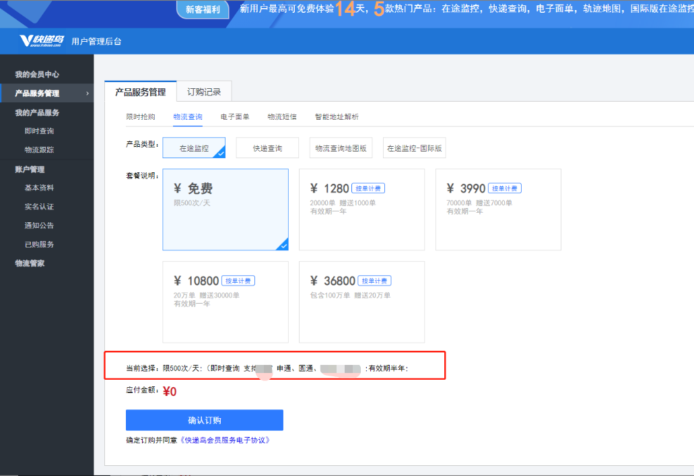The image size is (694, 476).
Task: Click the 20万单 赠送30000单 description
Action: point(206,296)
